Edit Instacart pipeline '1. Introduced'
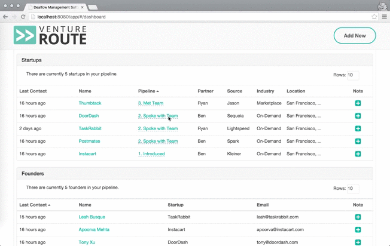Image resolution: width=390 pixels, height=246 pixels. [x=151, y=153]
